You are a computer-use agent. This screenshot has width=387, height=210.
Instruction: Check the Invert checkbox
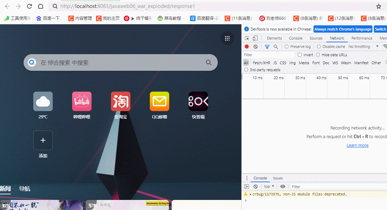[300, 55]
